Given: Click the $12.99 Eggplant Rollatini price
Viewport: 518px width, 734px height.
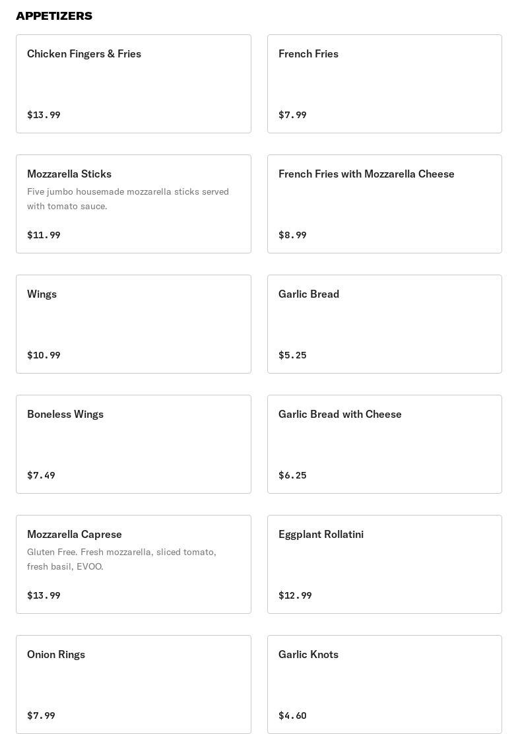Looking at the screenshot, I should [x=295, y=595].
